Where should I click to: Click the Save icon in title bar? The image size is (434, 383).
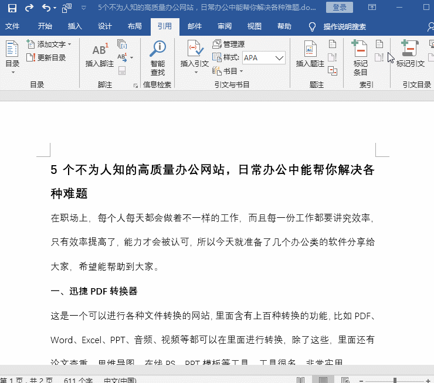(x=12, y=8)
